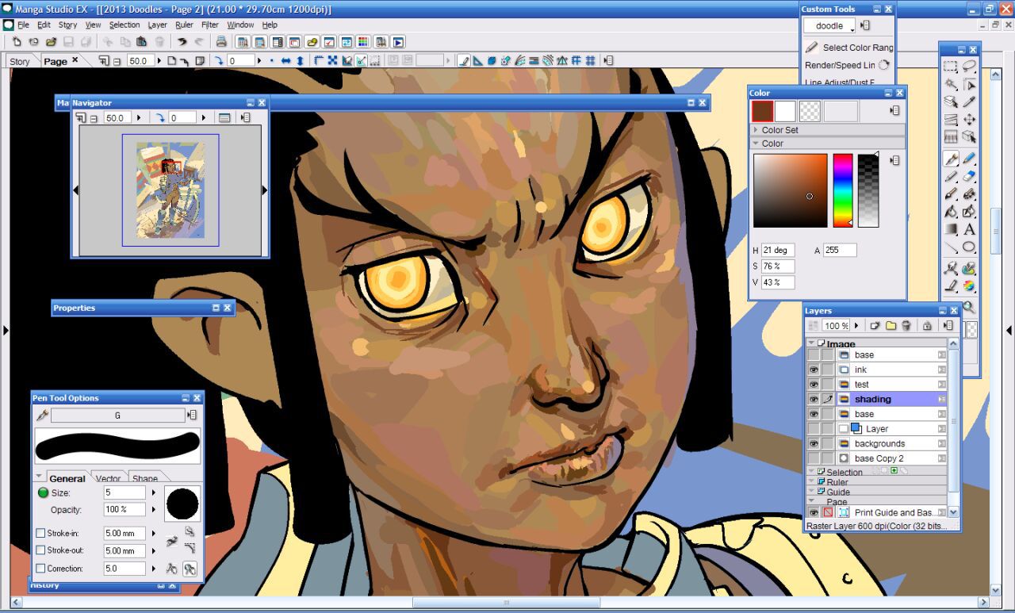The height and width of the screenshot is (613, 1015).
Task: Hide the shading layer
Action: click(814, 399)
